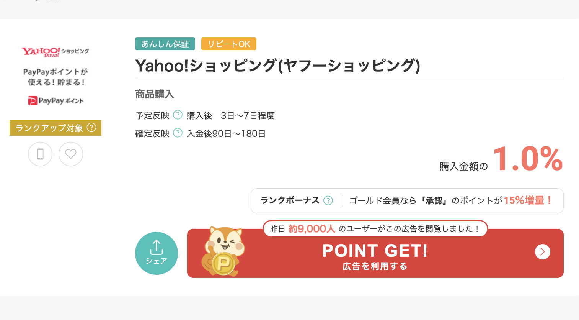Click the シェア share button
Image resolution: width=579 pixels, height=320 pixels.
click(157, 253)
